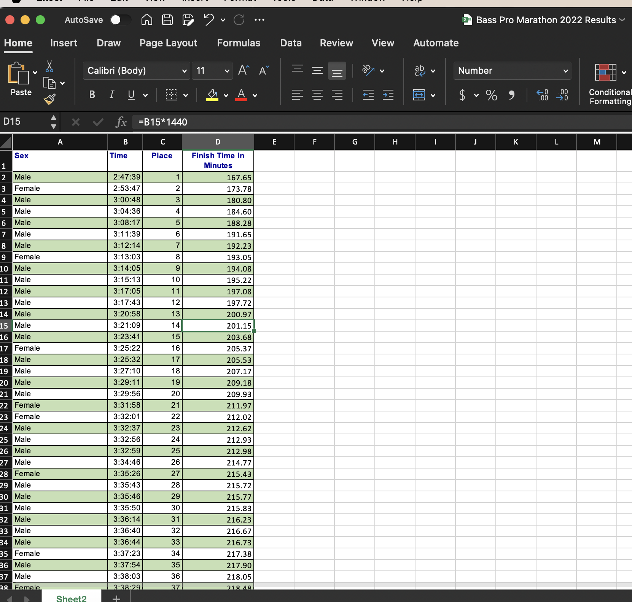Click the Format Painter brush icon
This screenshot has height=602, width=632.
(x=49, y=99)
